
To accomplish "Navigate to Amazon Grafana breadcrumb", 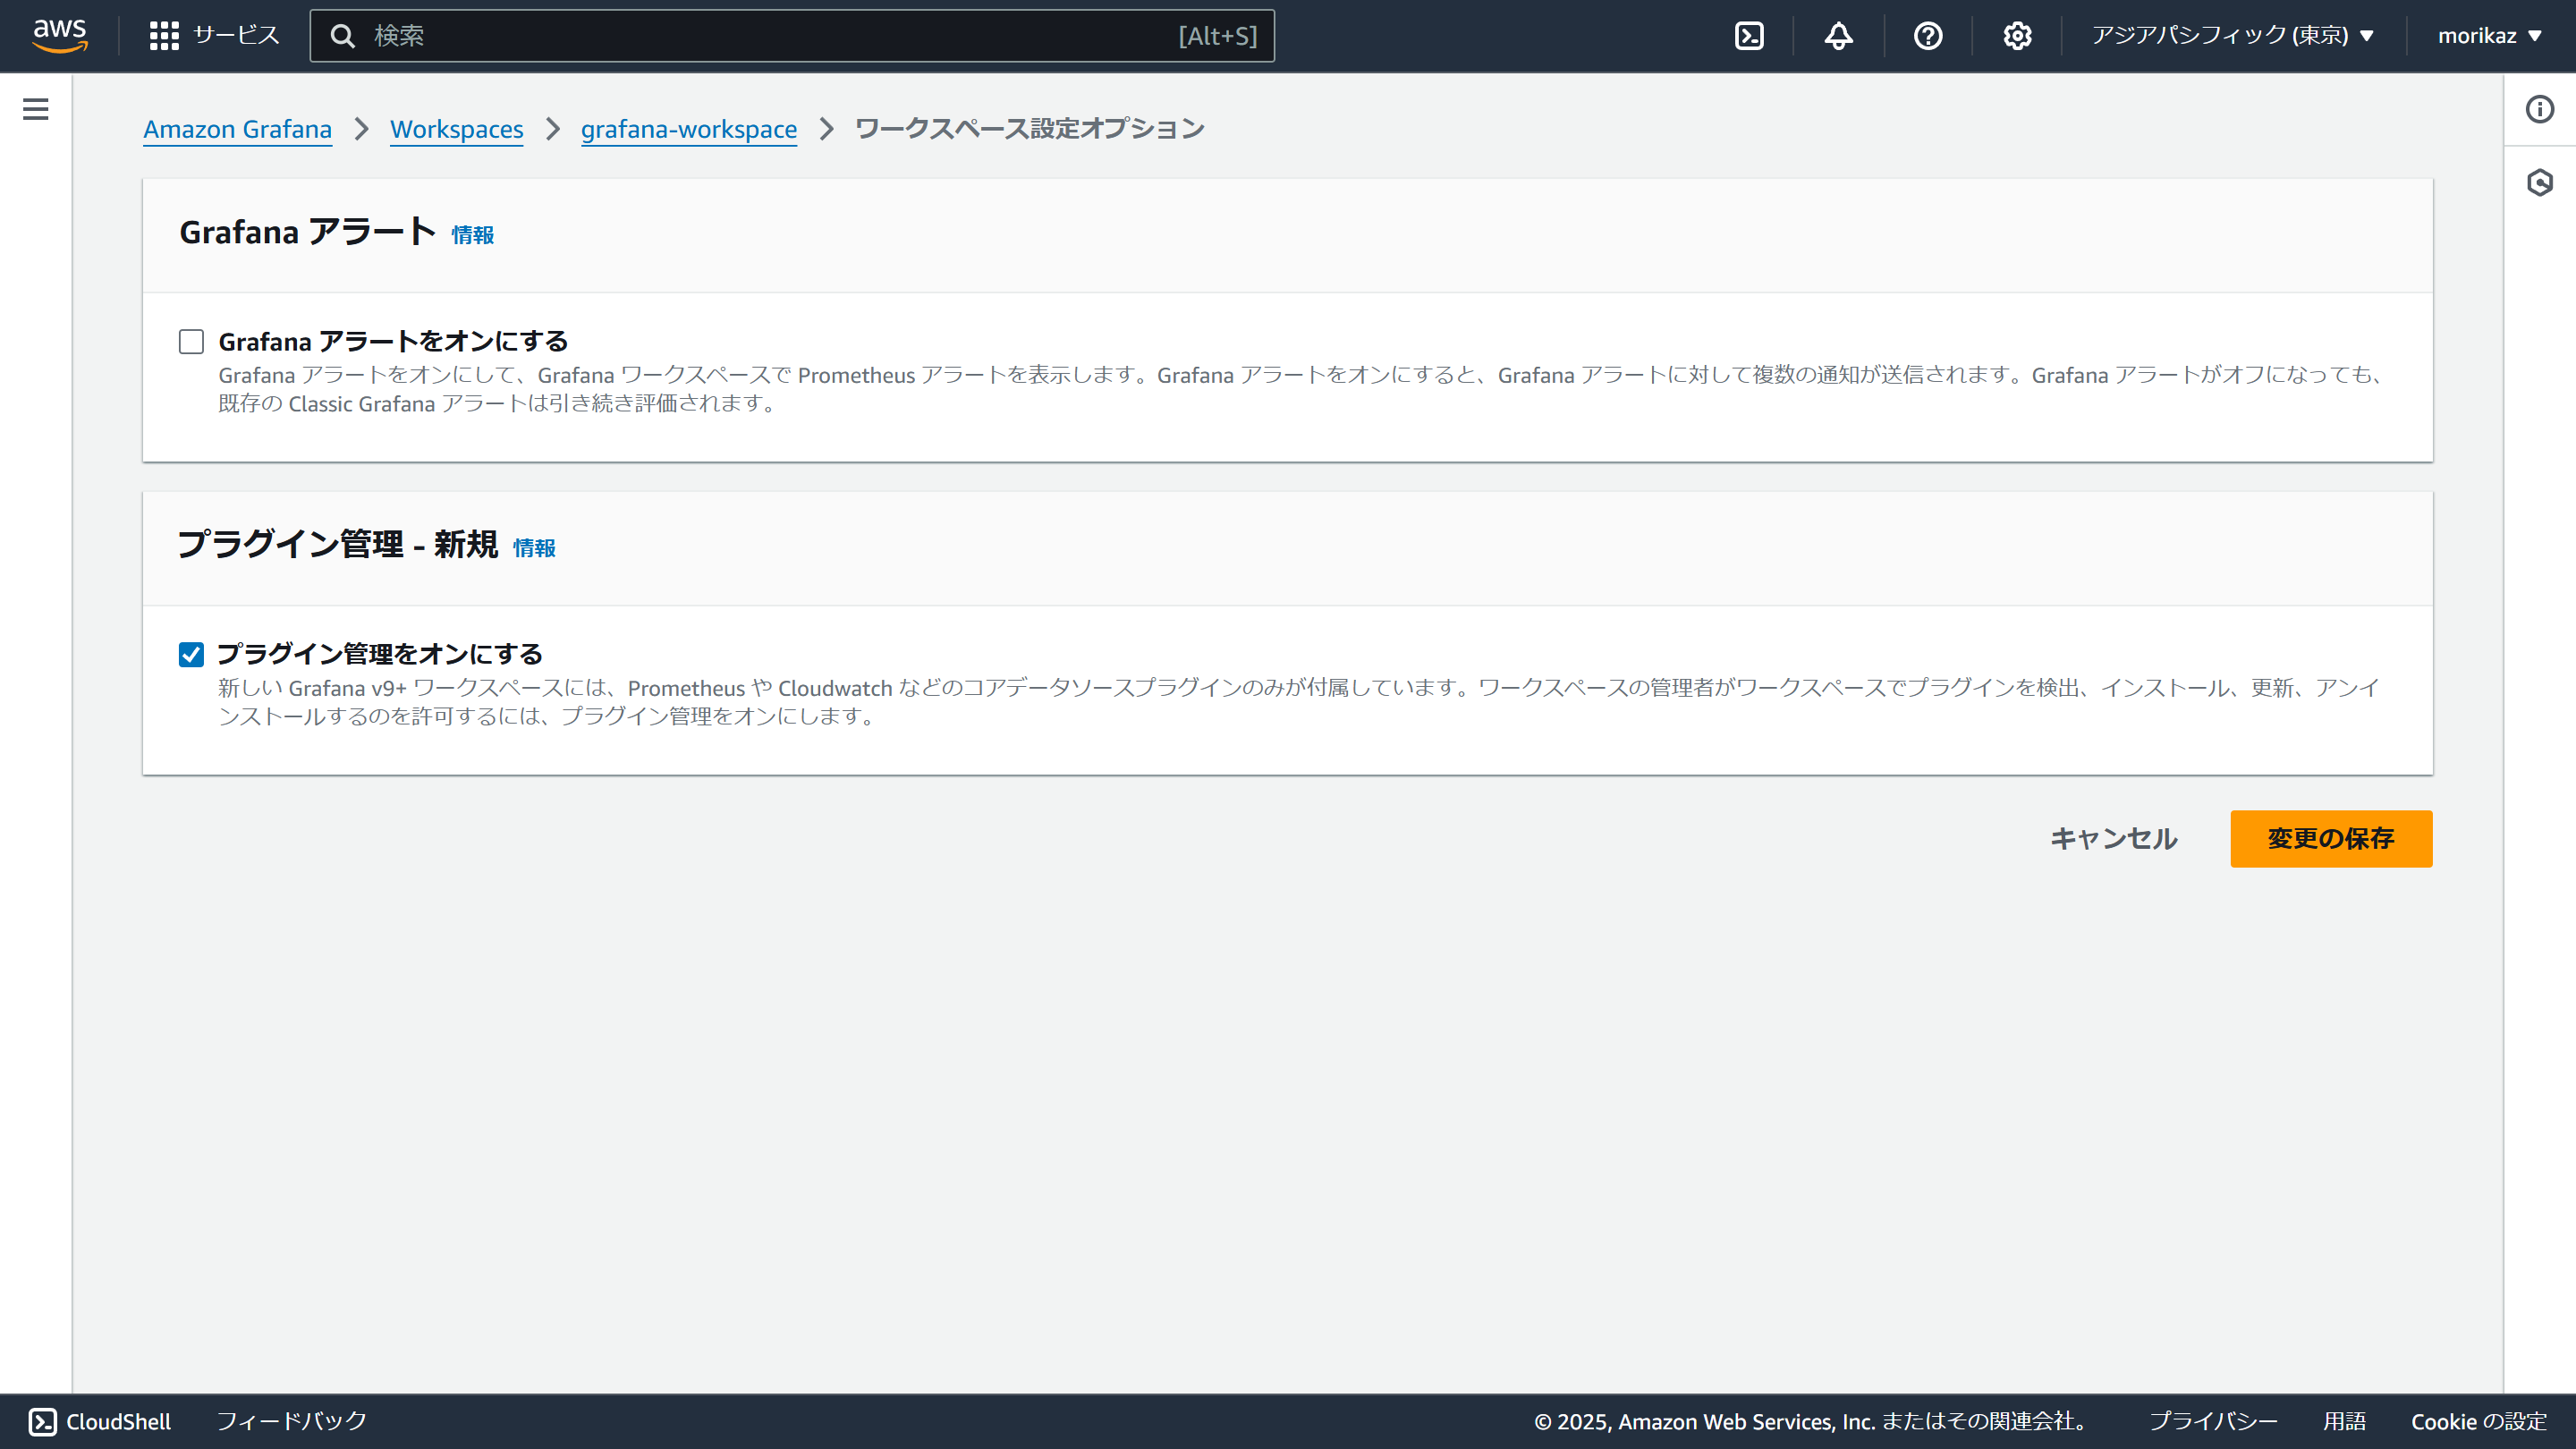I will pos(238,129).
